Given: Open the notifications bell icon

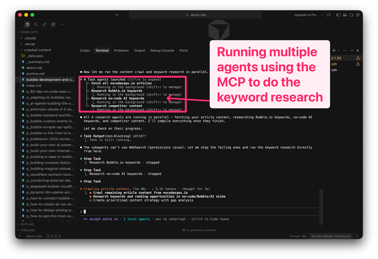Looking at the screenshot, I should point(357,236).
